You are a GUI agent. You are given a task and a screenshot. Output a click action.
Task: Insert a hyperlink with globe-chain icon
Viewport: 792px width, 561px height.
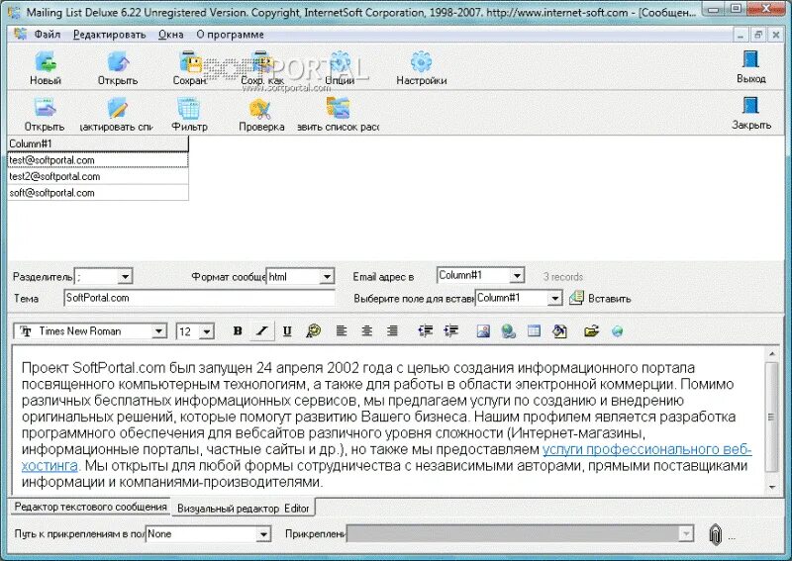coord(509,331)
